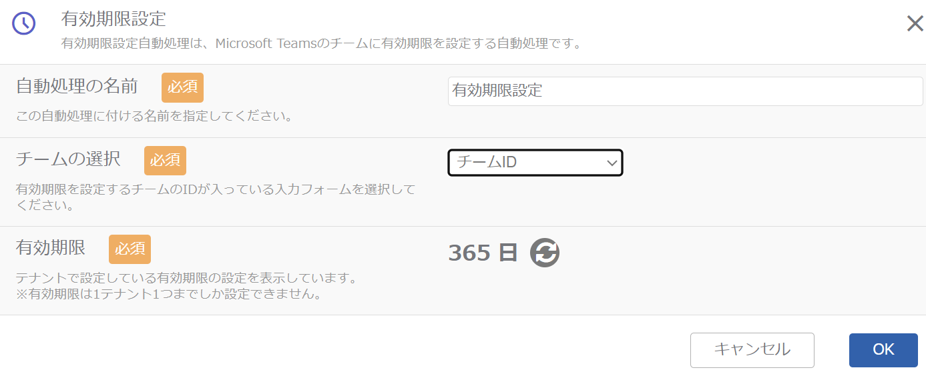Click the note ※有効期限は1テナント1つまでしか設定できません

coord(169,293)
